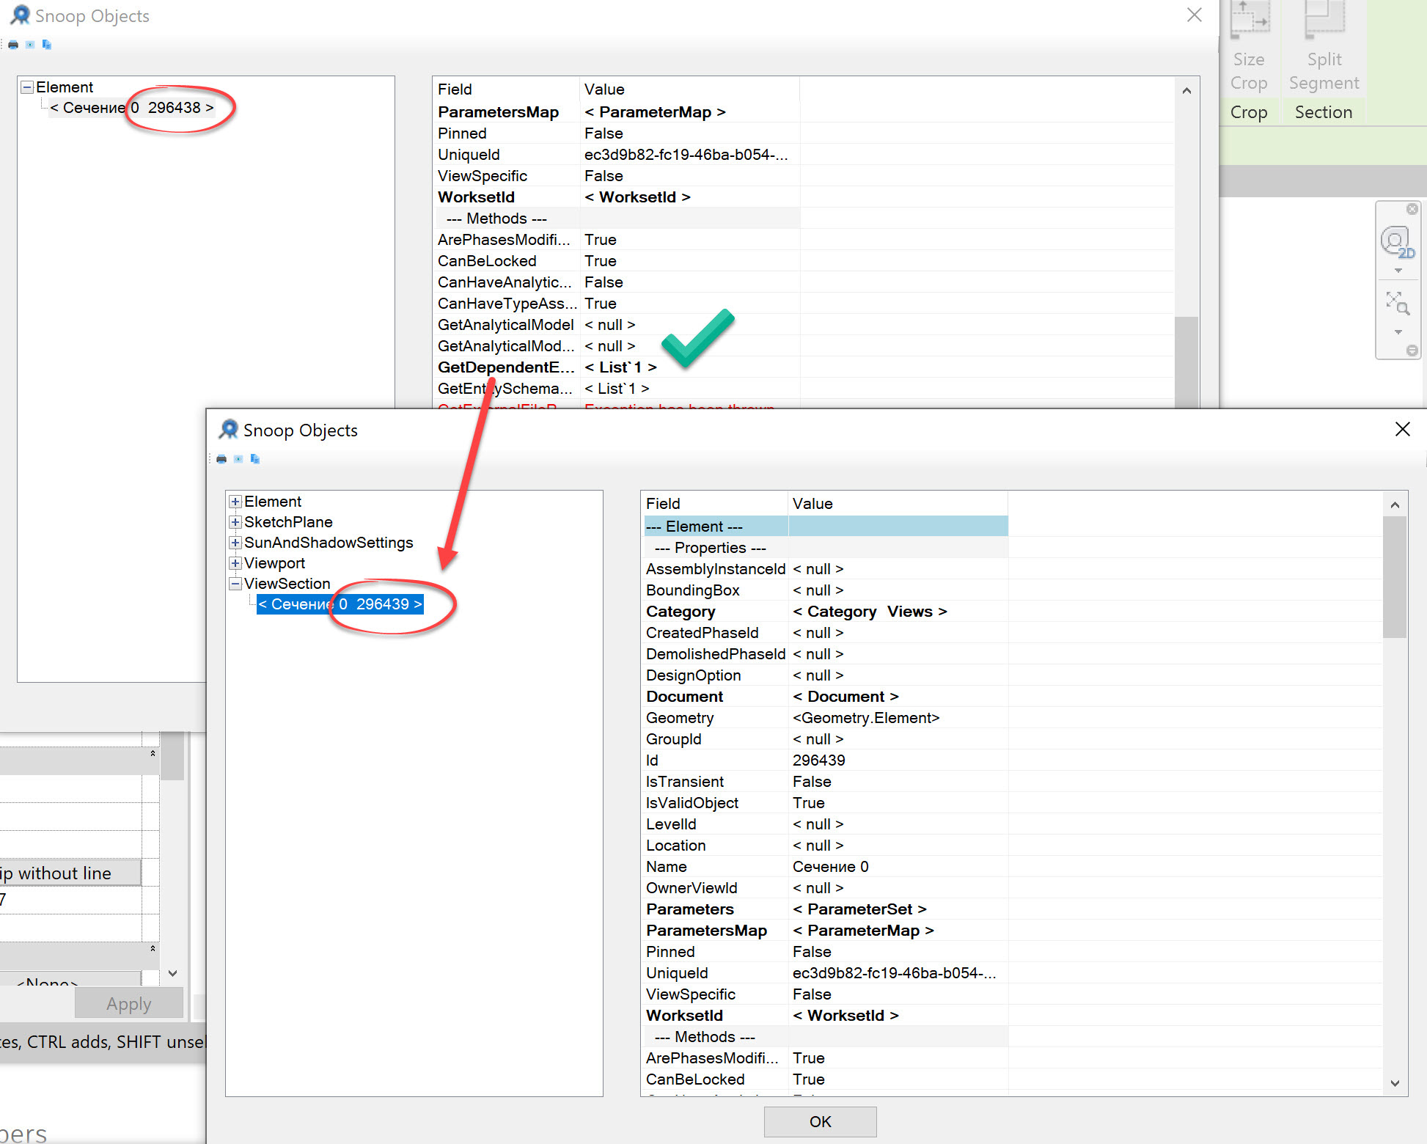
Task: Select the Сечение 0 296439 tree item
Action: 341,604
